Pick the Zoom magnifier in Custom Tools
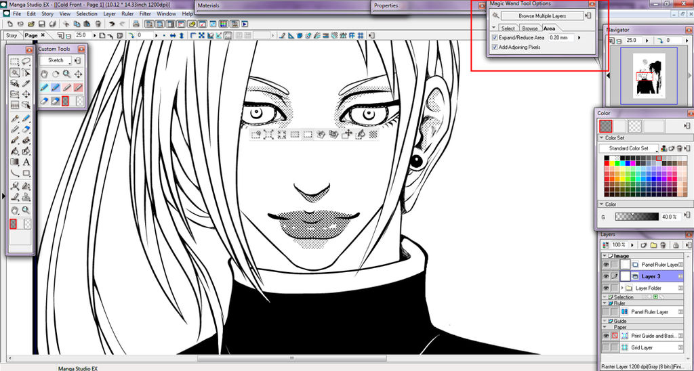The image size is (694, 371). [66, 74]
